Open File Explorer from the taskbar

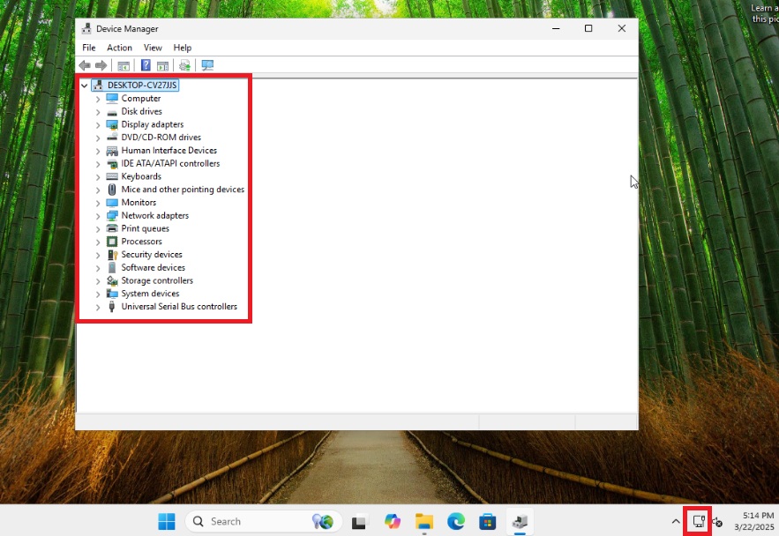424,521
